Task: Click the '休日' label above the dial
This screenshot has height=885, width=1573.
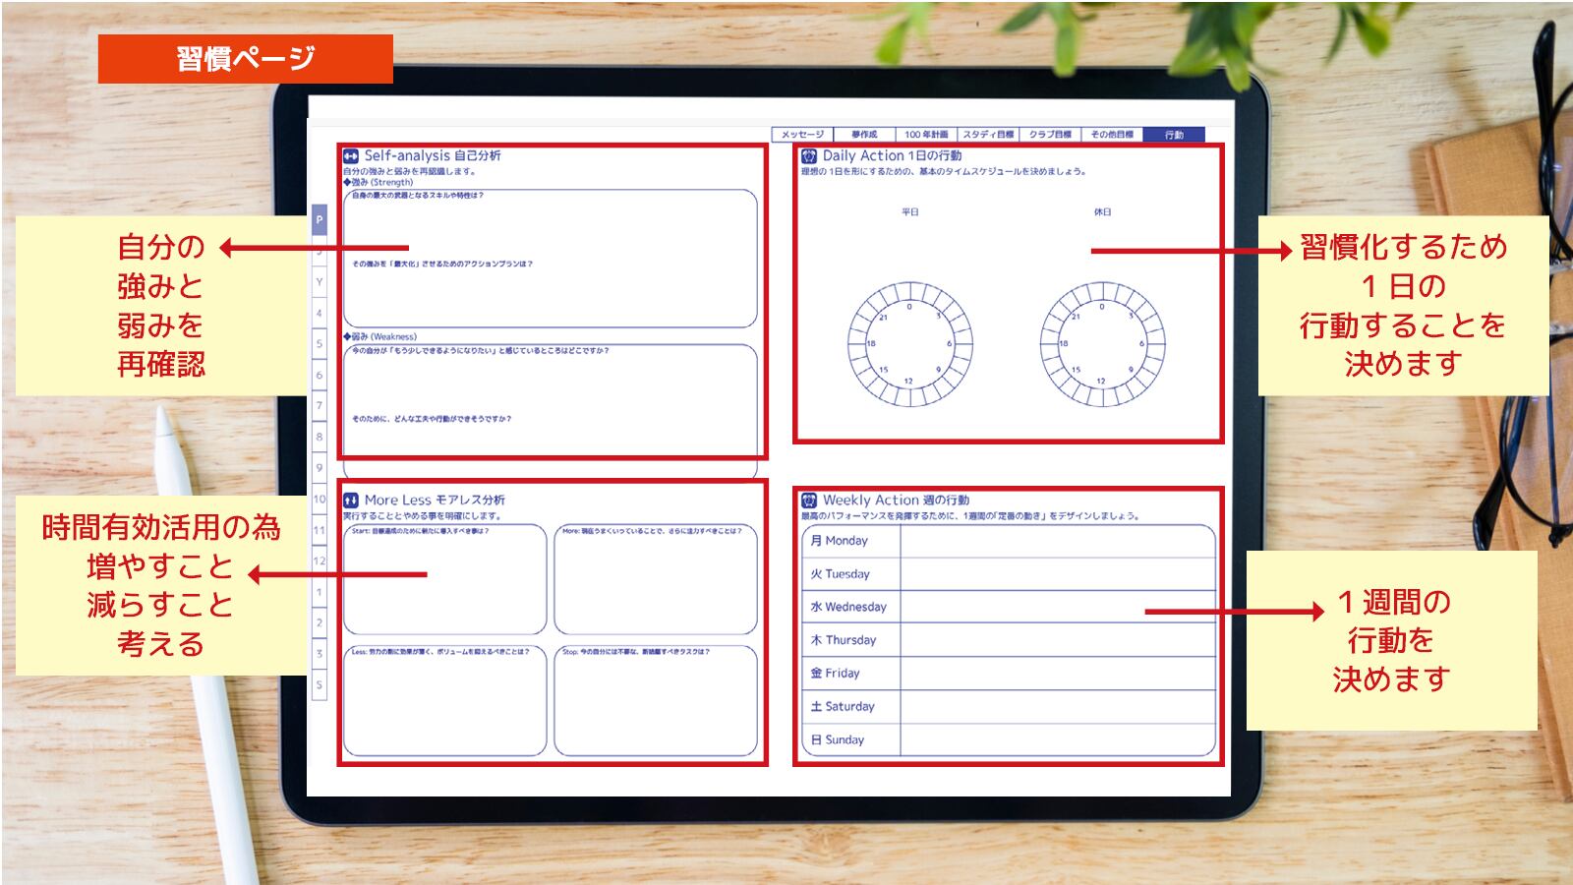Action: (x=1103, y=212)
